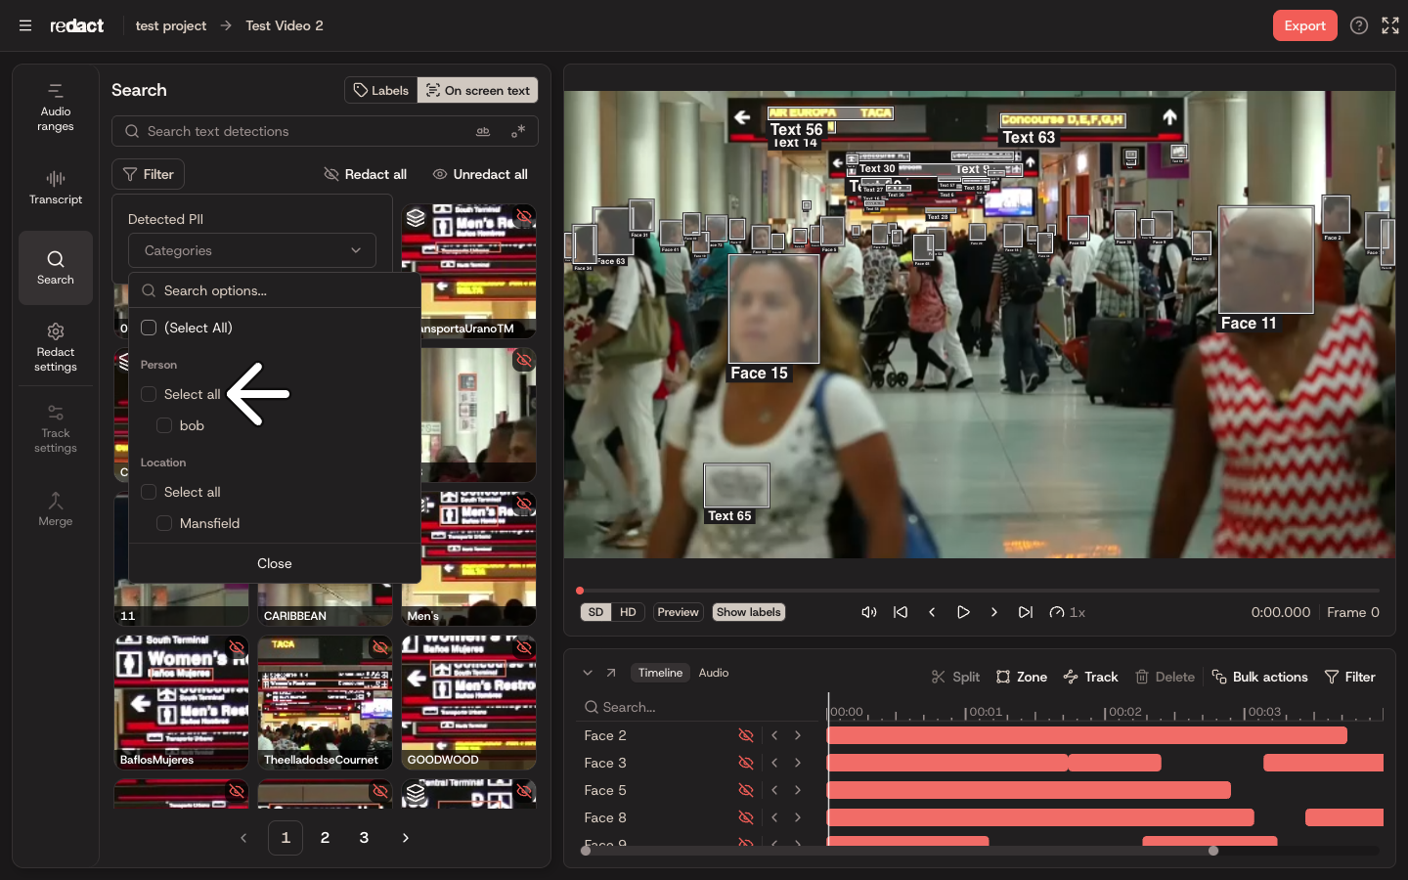The width and height of the screenshot is (1408, 880).
Task: Collapse the timeline panel chevron
Action: [x=588, y=673]
